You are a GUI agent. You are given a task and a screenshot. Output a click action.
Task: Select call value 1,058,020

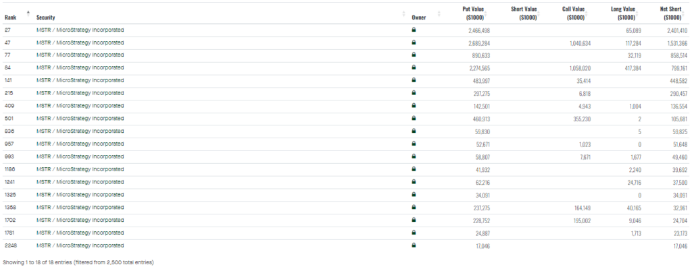point(580,69)
